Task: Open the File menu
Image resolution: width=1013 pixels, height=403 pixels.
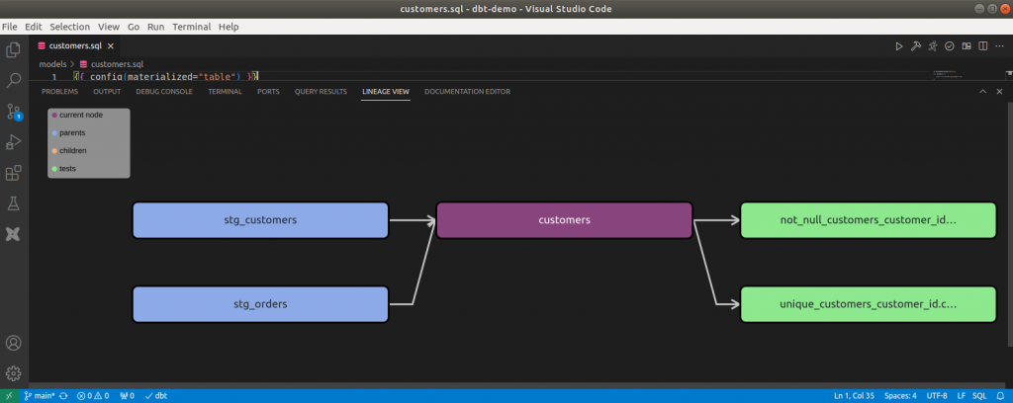Action: [10, 27]
